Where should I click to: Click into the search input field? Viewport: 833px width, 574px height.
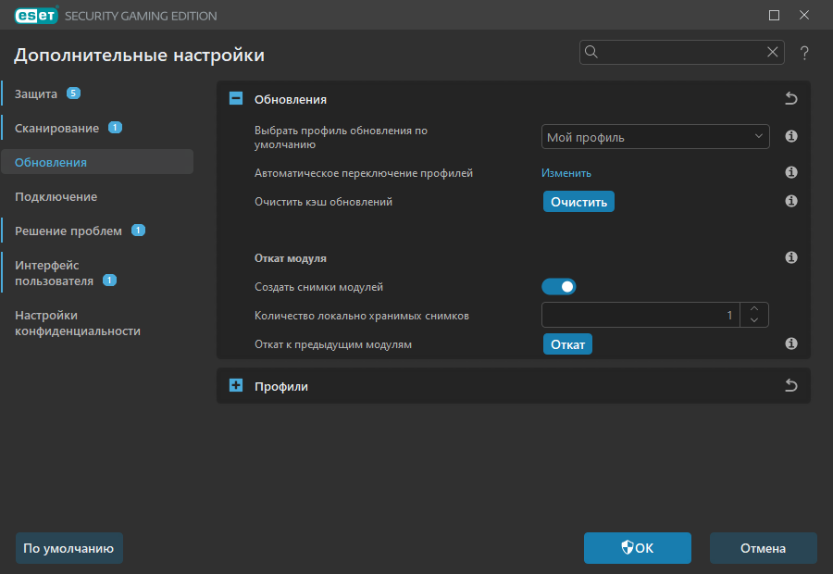[681, 52]
